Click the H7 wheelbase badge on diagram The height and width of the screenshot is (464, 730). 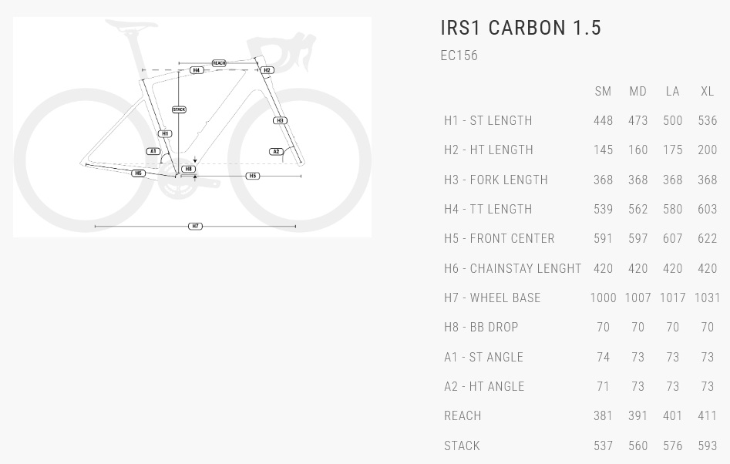tap(195, 227)
